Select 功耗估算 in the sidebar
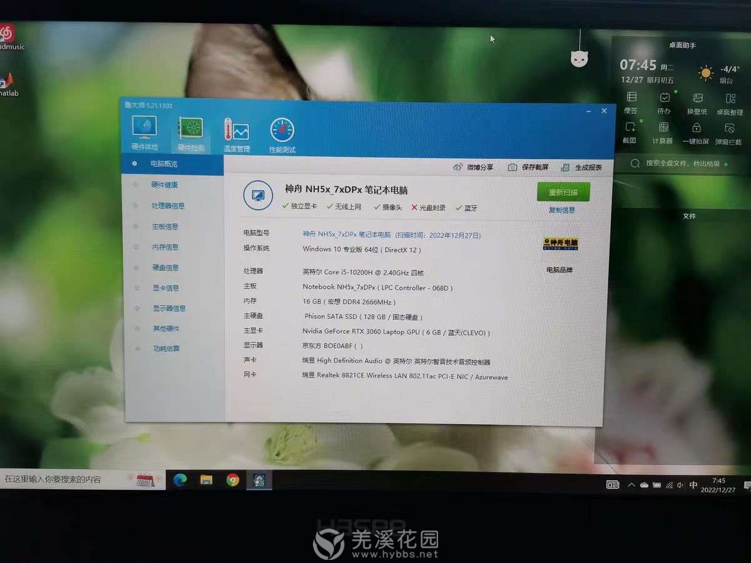The width and height of the screenshot is (751, 563). coord(166,348)
